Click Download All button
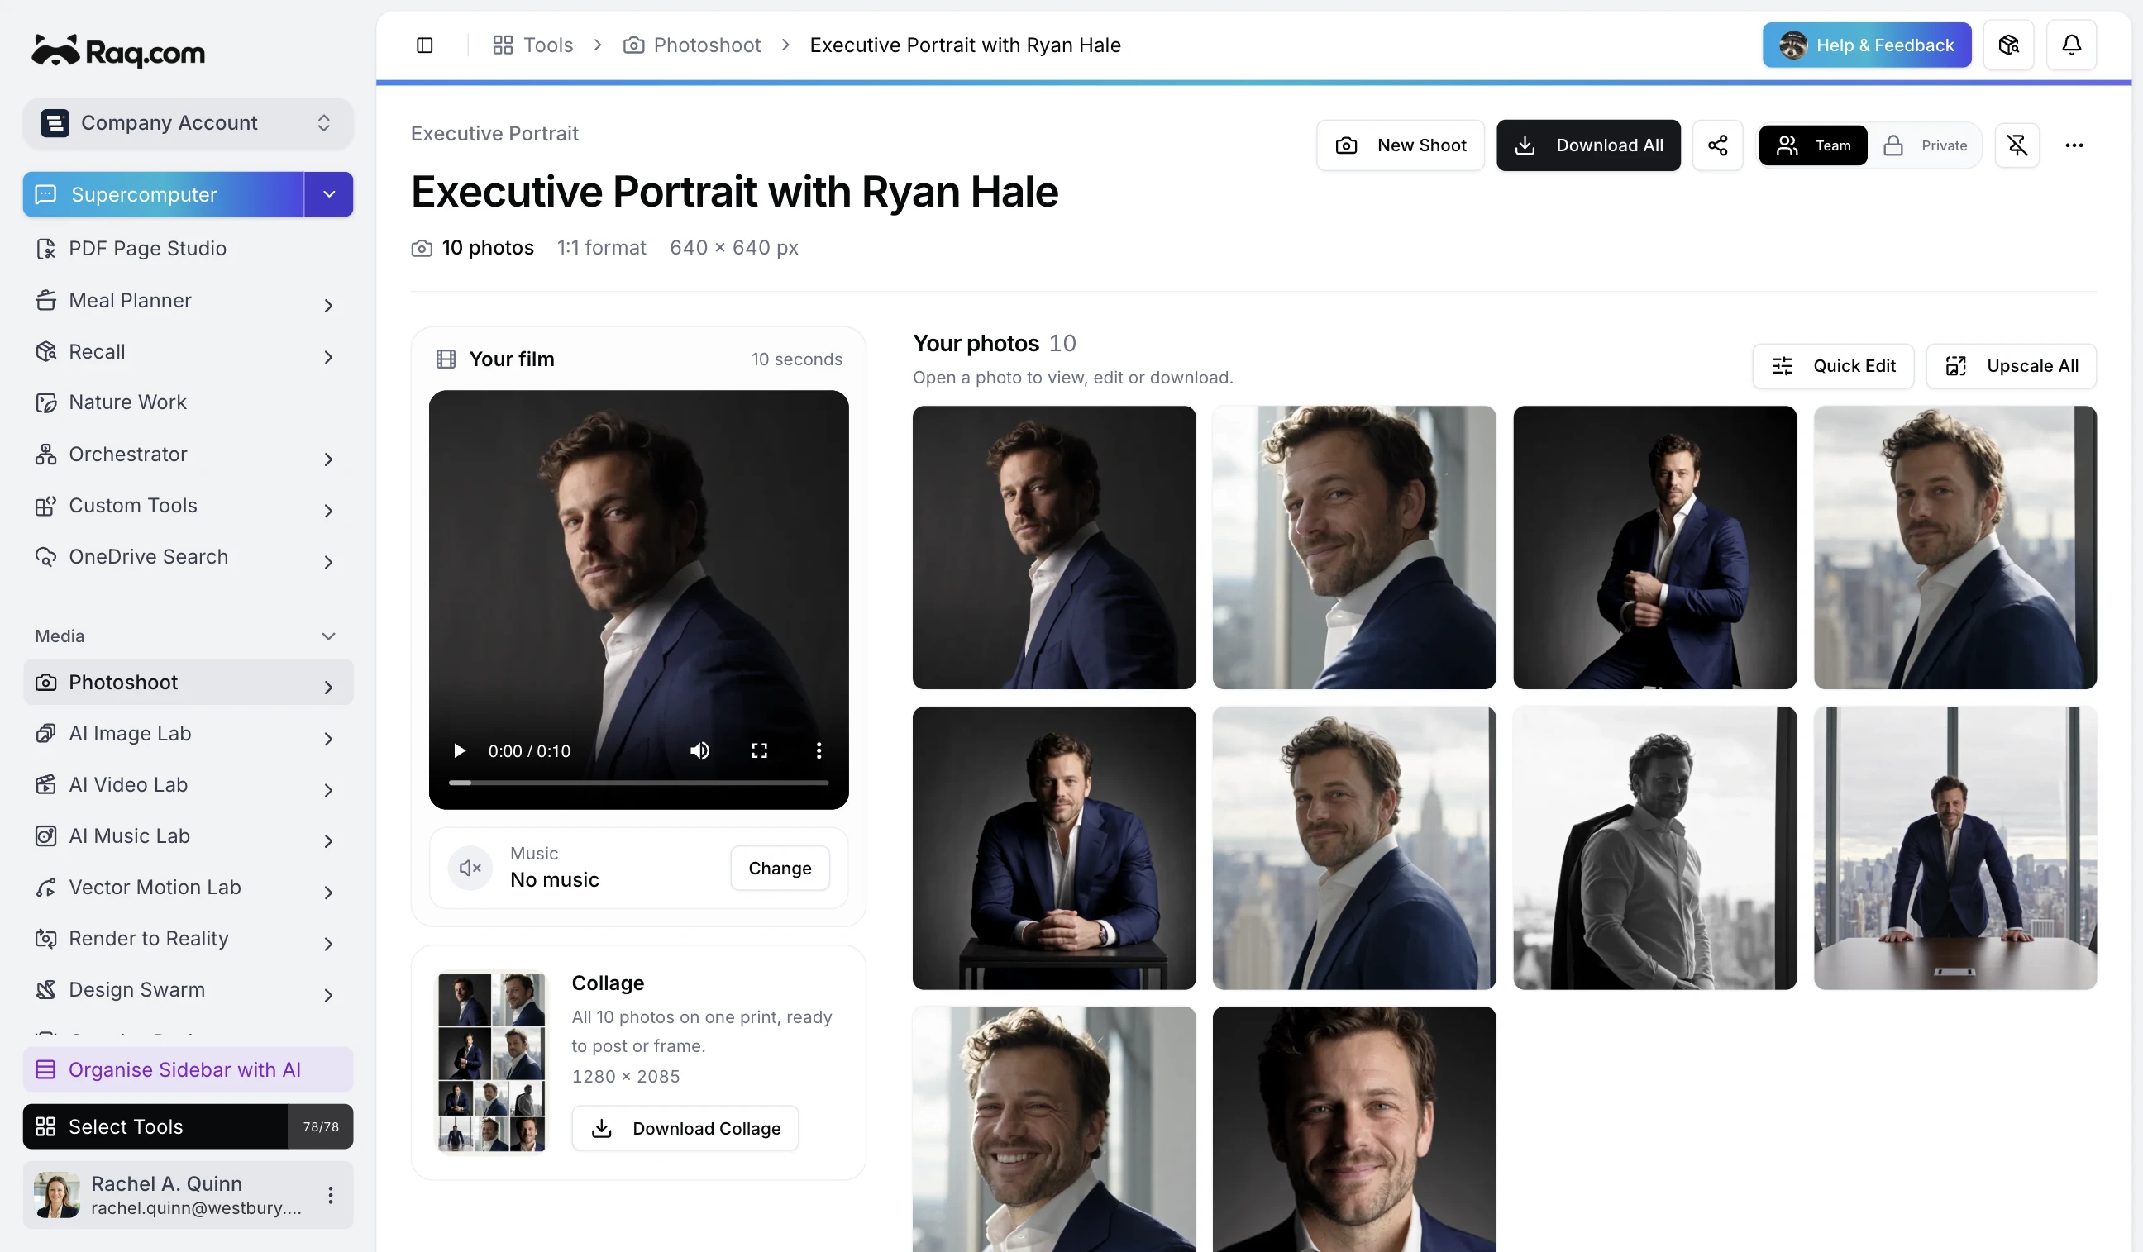 (1587, 145)
